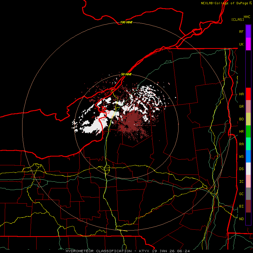The width and height of the screenshot is (253, 253).
Task: Click the "BI" legend label
Action: [241, 206]
